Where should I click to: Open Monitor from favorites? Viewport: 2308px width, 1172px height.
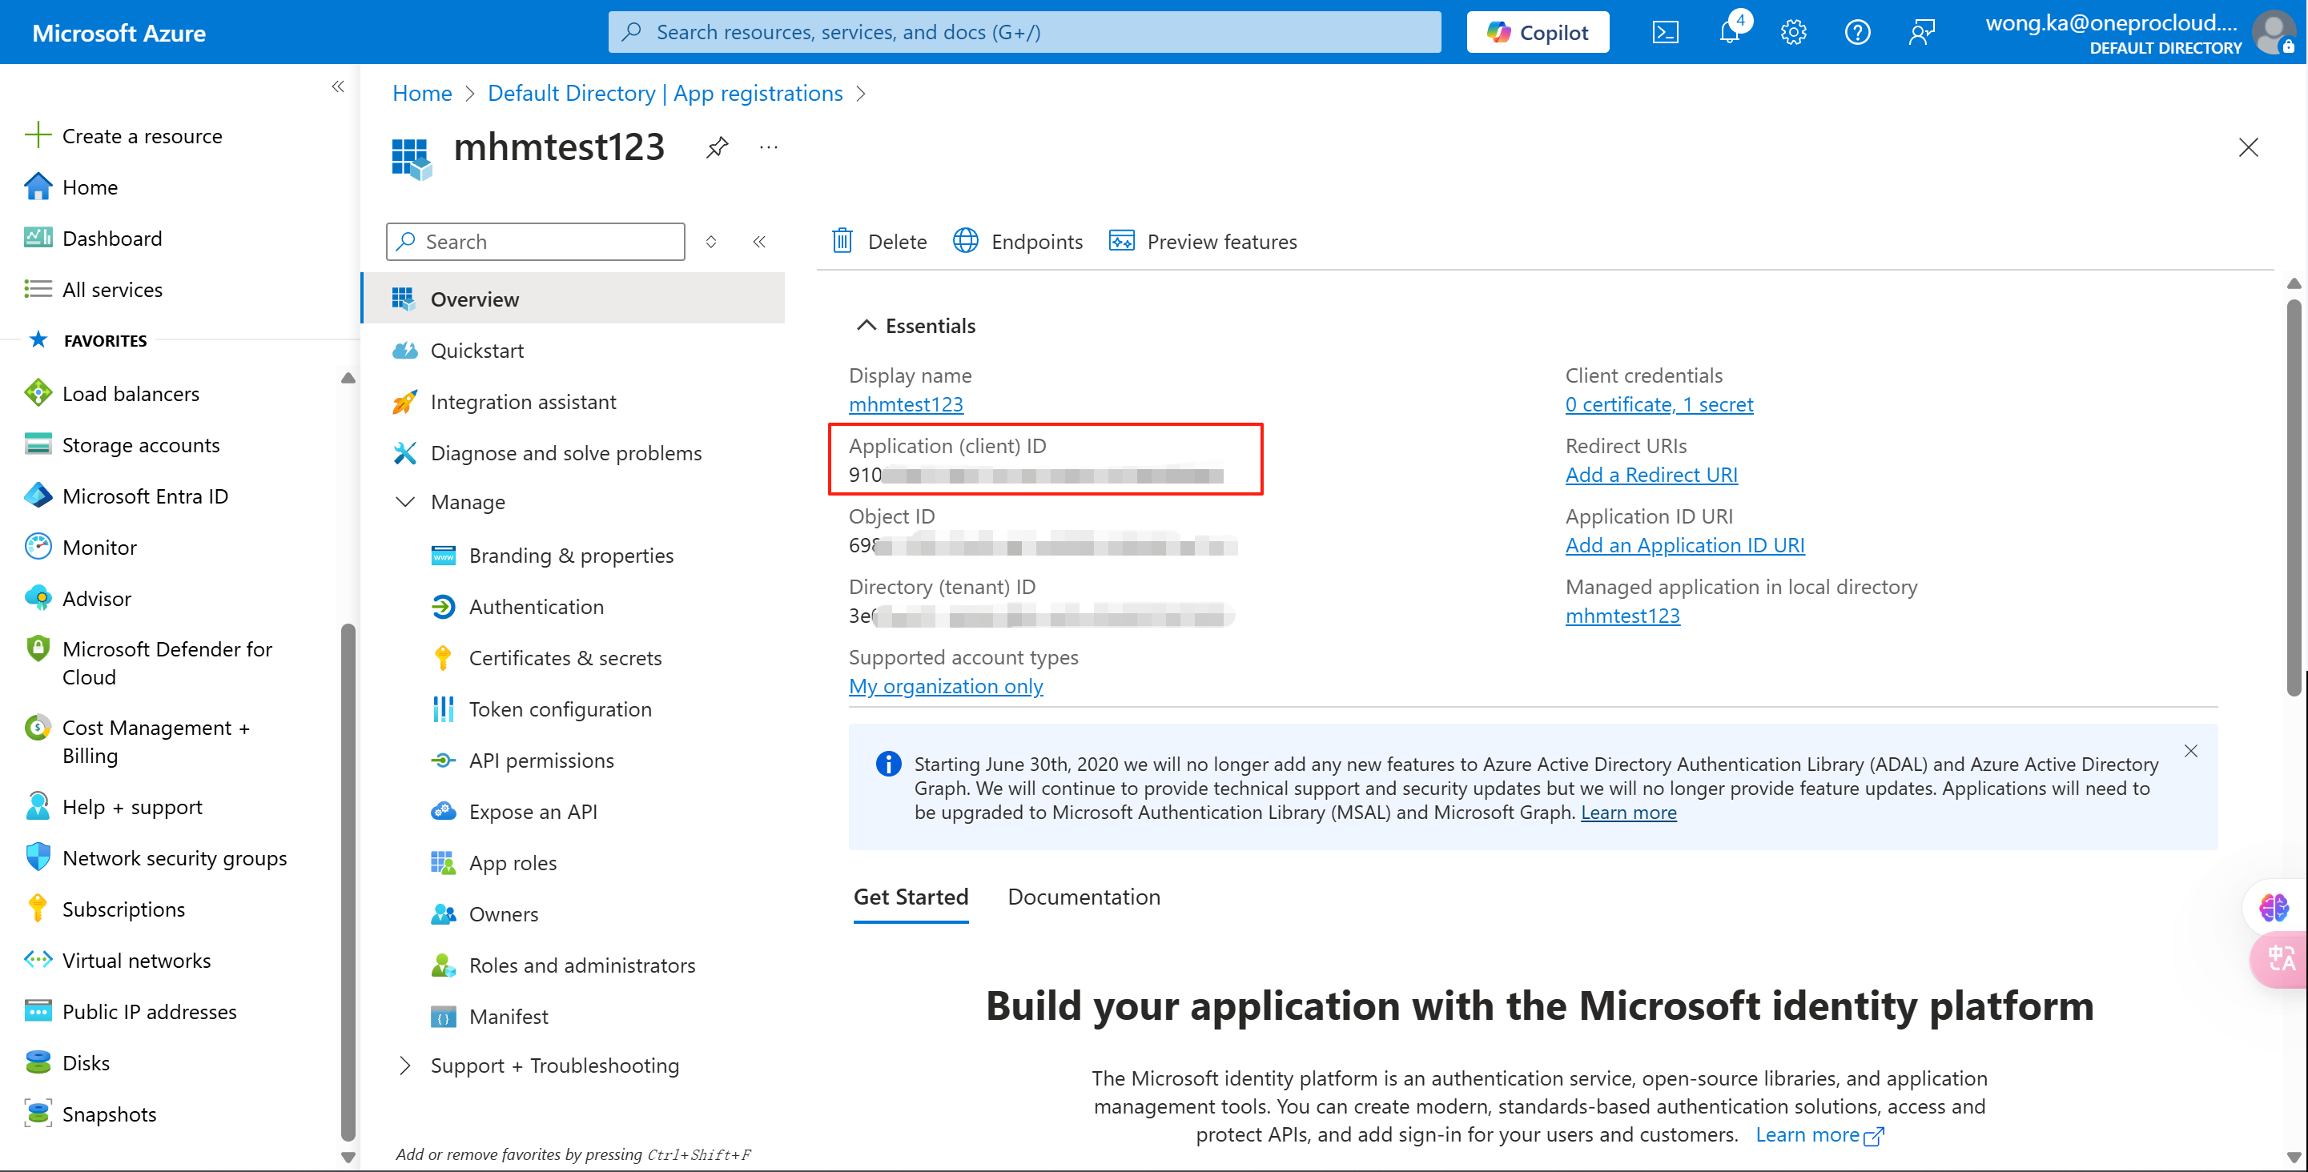[81, 547]
